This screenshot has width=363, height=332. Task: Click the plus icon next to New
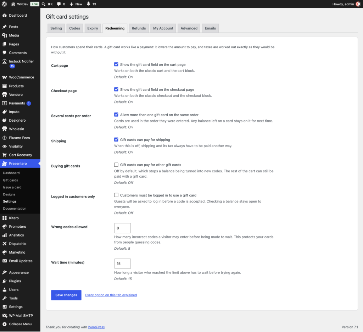click(72, 4)
